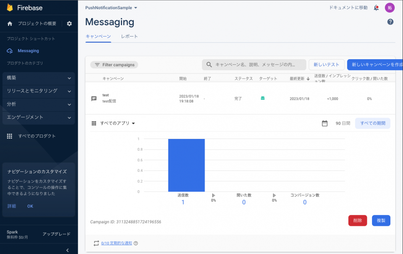Switch to the レポート tab
The image size is (403, 254).
129,37
